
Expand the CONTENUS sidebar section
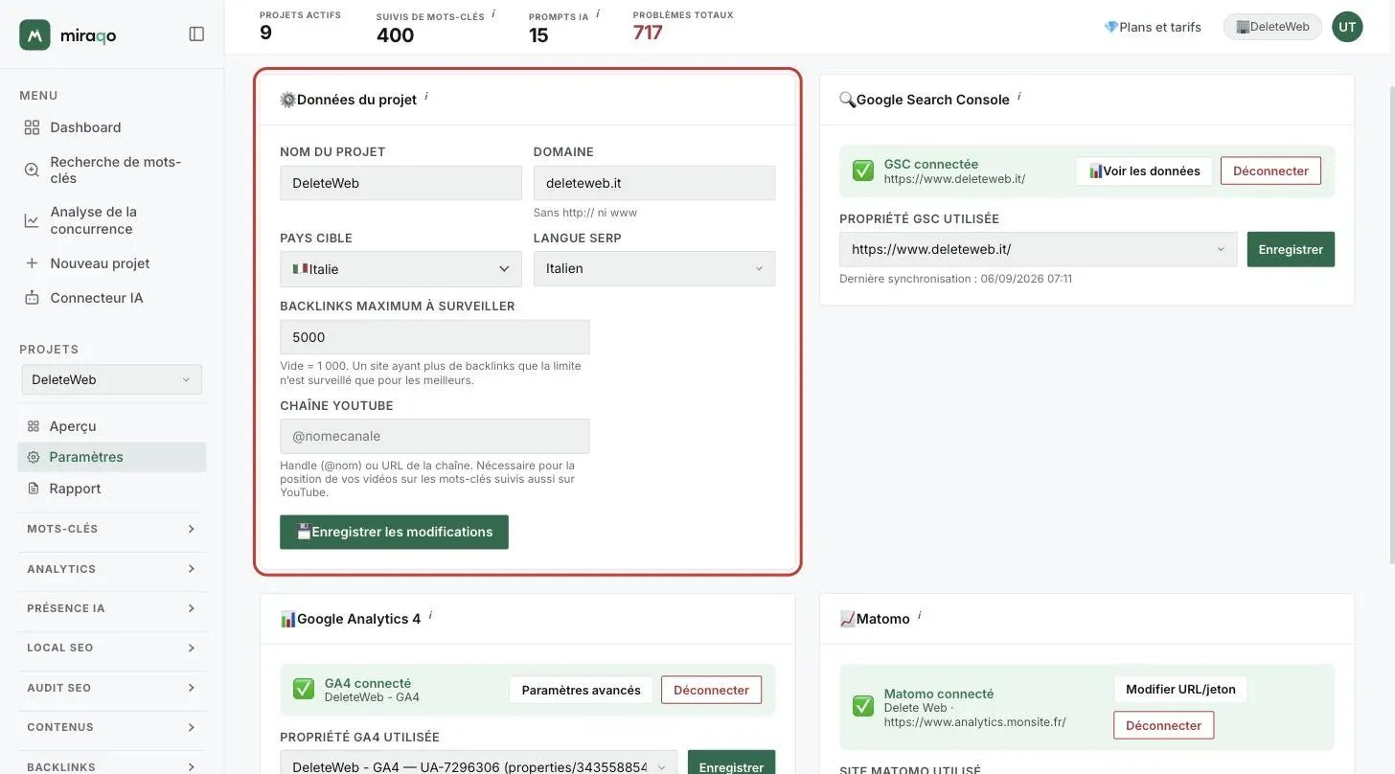click(112, 727)
